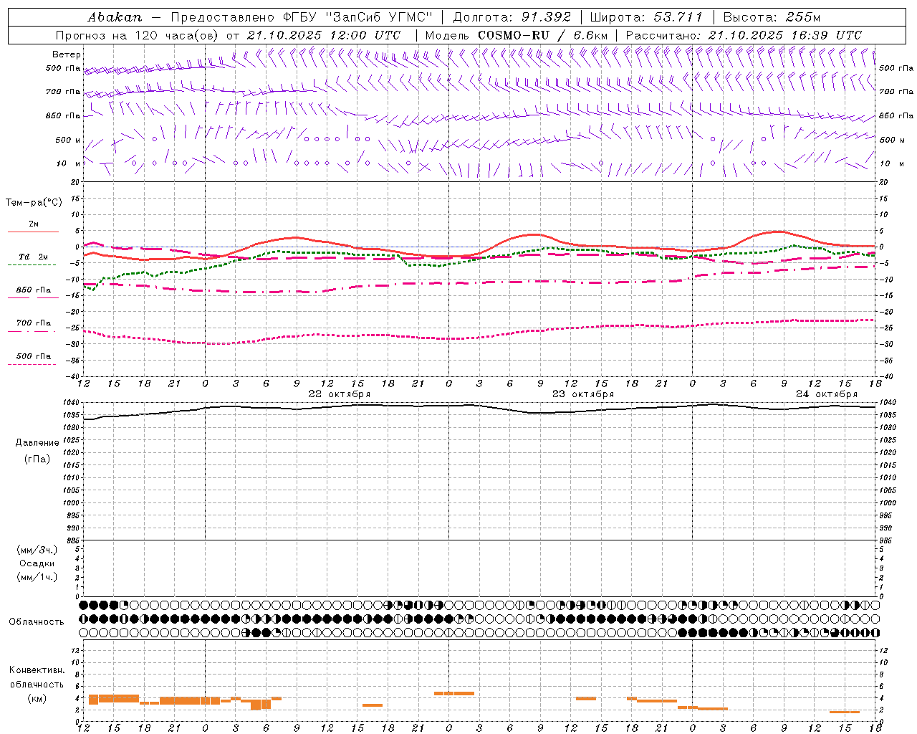Screen dimensions: 917x734
Task: Click the 22 октября date label
Action: pos(340,394)
